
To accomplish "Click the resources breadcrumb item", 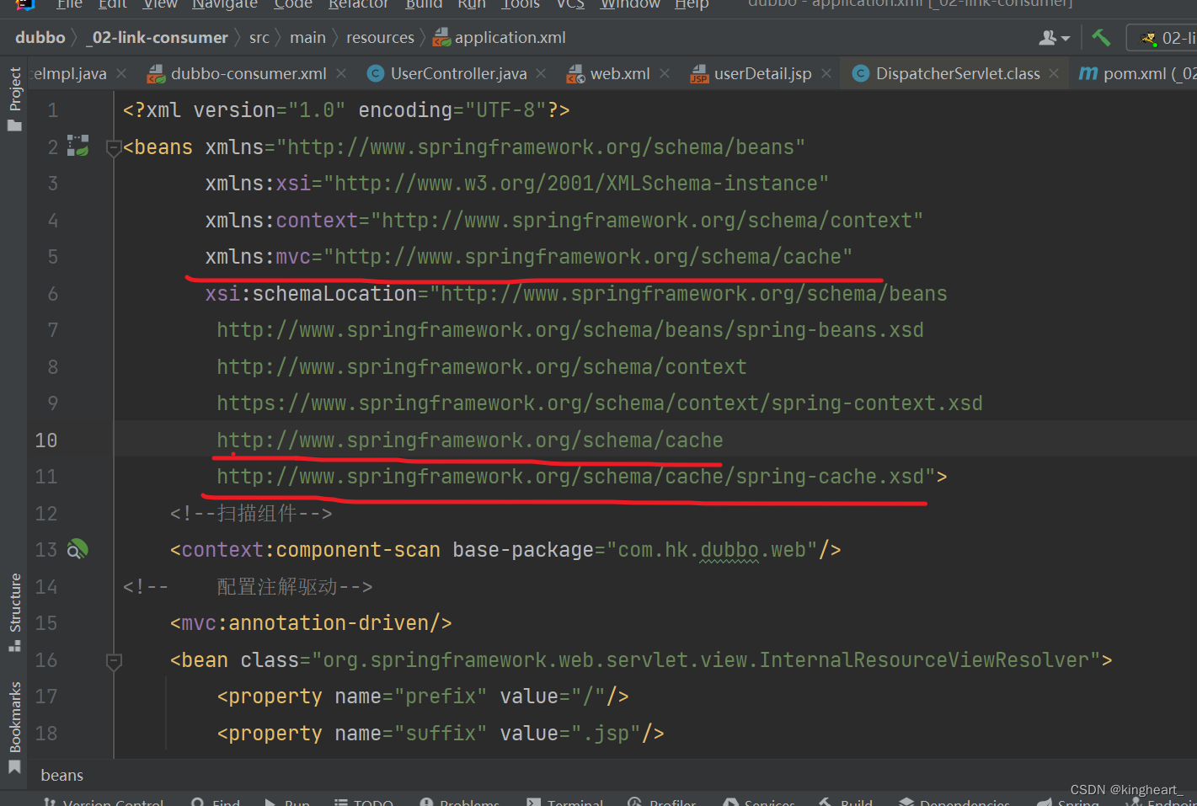I will pos(380,37).
